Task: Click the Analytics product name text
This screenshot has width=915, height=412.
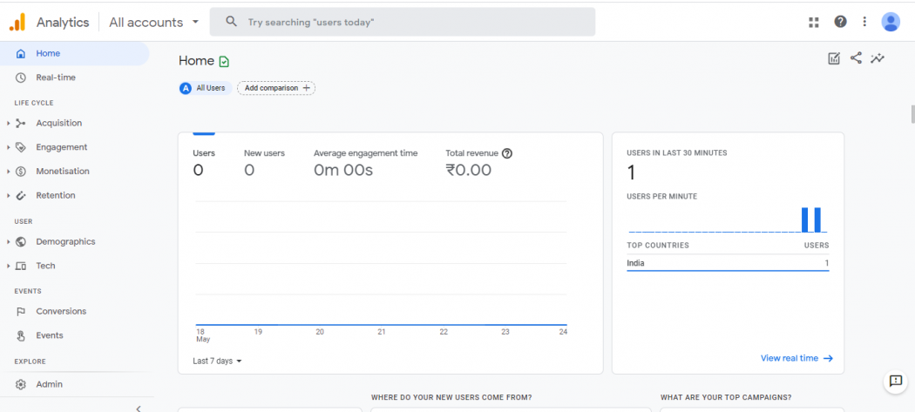Action: coord(63,22)
